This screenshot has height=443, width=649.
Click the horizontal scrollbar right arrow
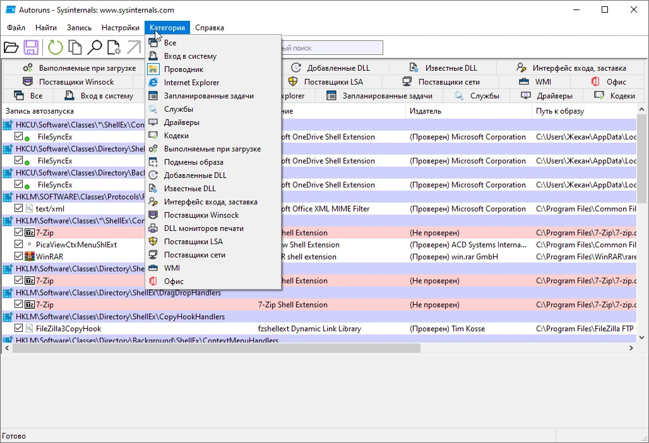(631, 348)
